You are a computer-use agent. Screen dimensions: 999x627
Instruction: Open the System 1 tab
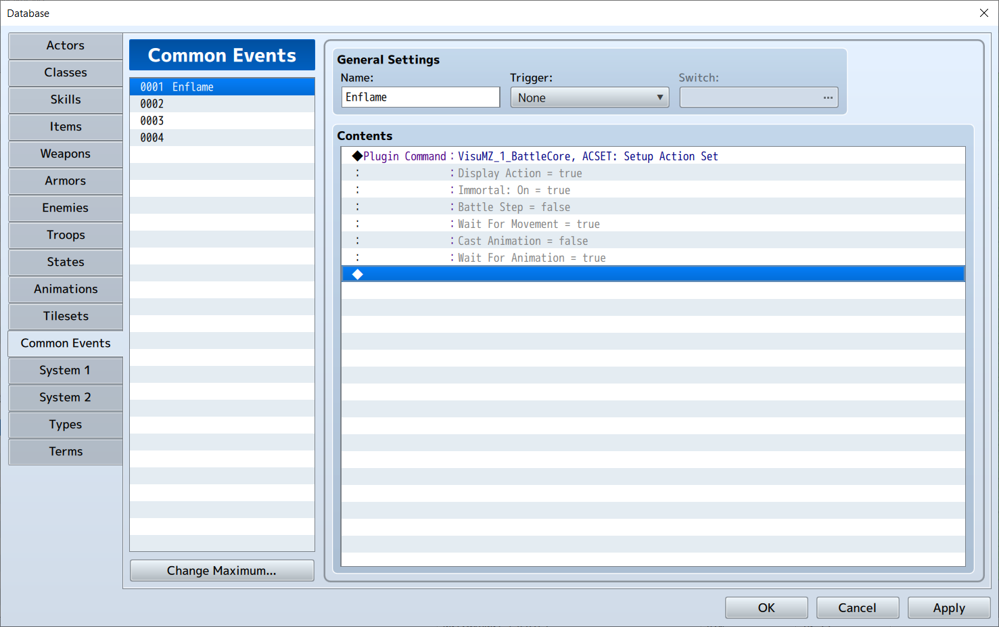click(x=66, y=371)
